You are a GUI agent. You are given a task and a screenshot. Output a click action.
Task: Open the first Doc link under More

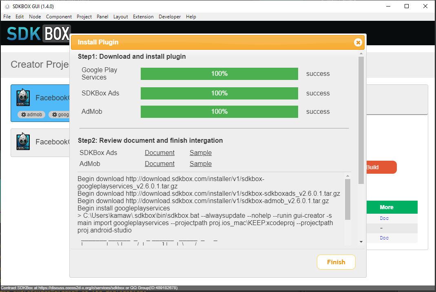tap(384, 218)
